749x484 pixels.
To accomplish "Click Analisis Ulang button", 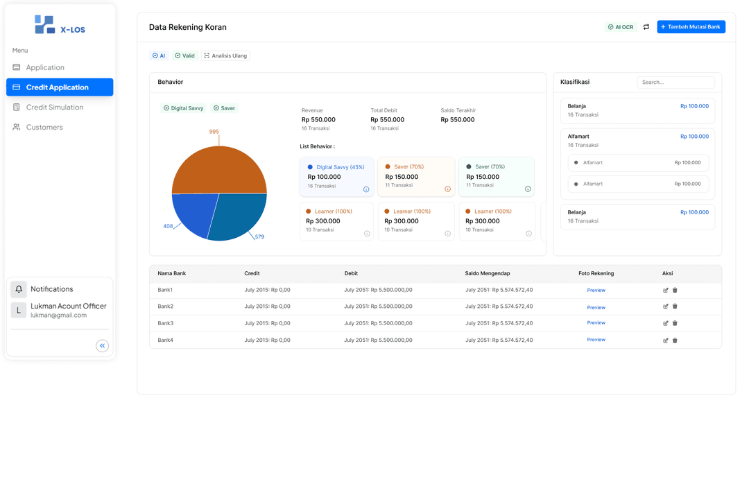I will point(225,56).
